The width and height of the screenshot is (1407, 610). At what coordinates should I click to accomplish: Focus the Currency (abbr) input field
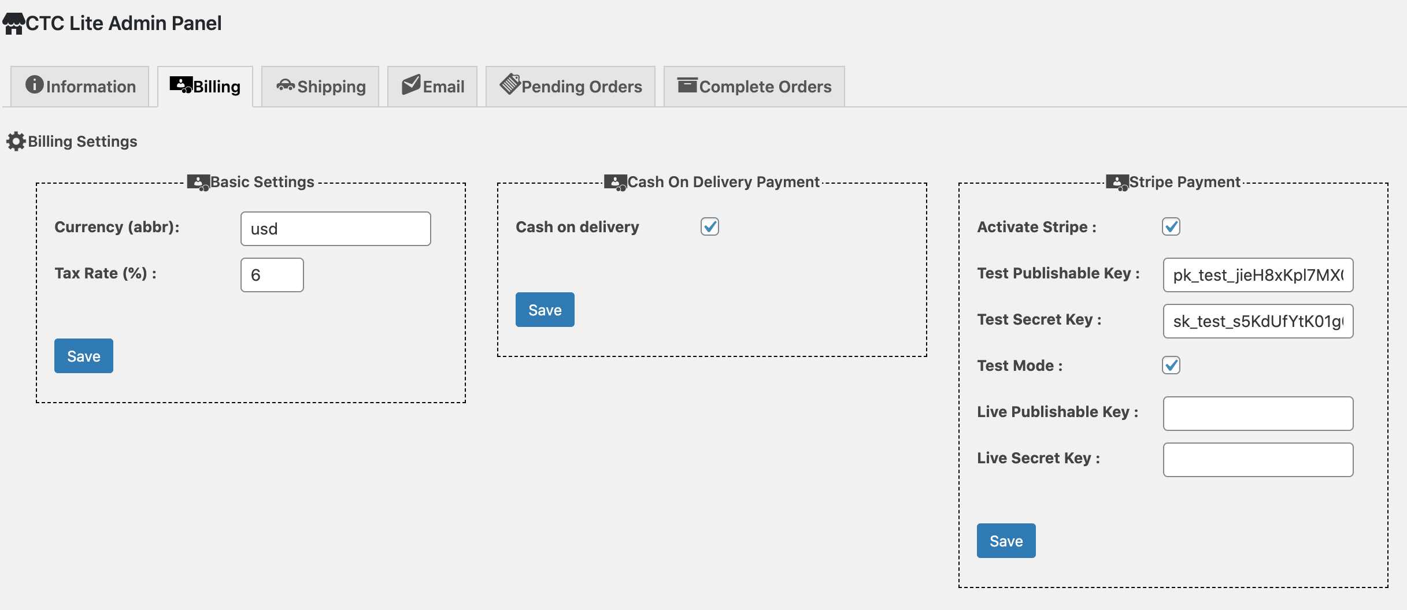click(x=336, y=229)
